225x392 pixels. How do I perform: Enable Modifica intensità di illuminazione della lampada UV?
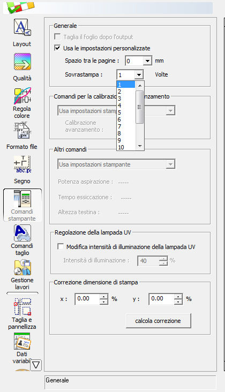coord(61,246)
